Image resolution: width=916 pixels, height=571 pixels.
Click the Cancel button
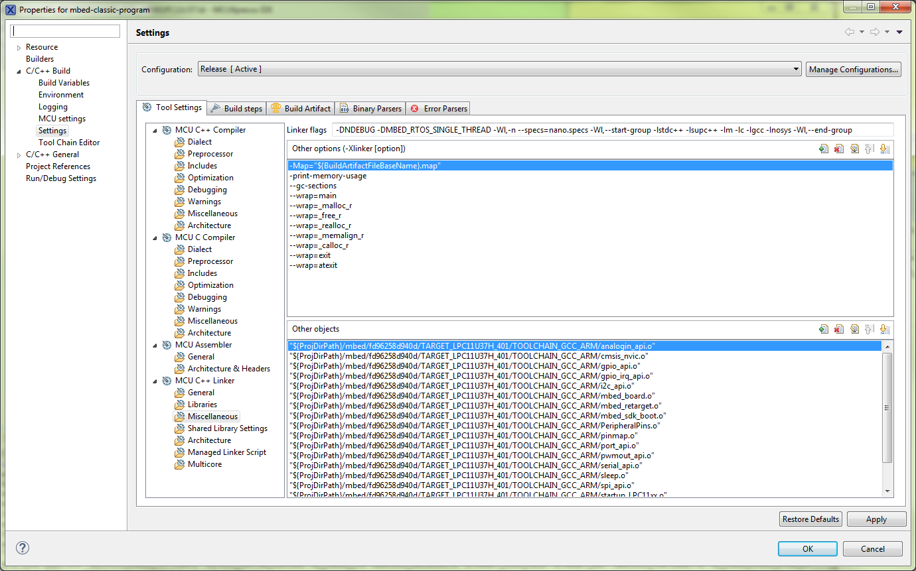[873, 548]
